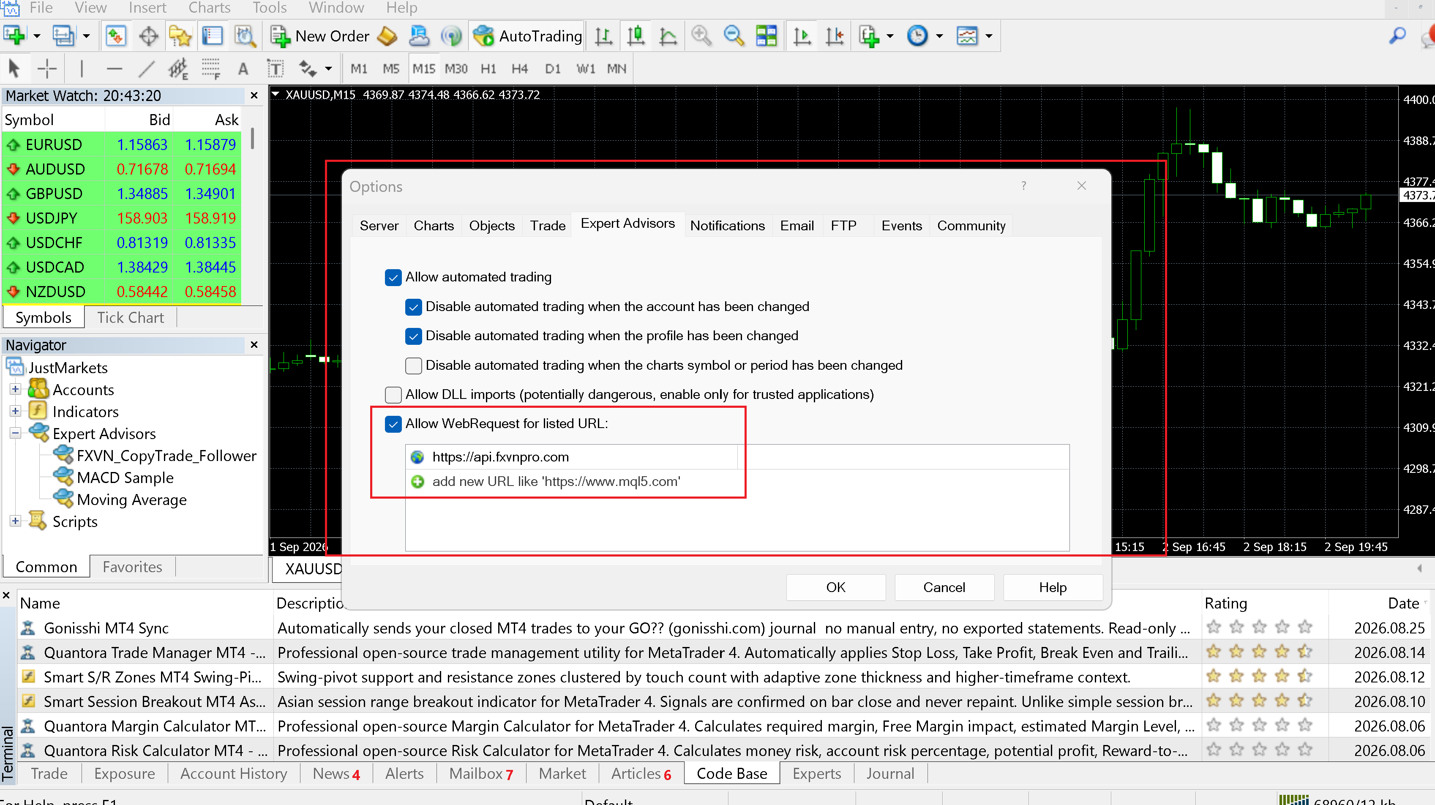Uncheck Allow WebRequest for listed URL

[x=393, y=424]
